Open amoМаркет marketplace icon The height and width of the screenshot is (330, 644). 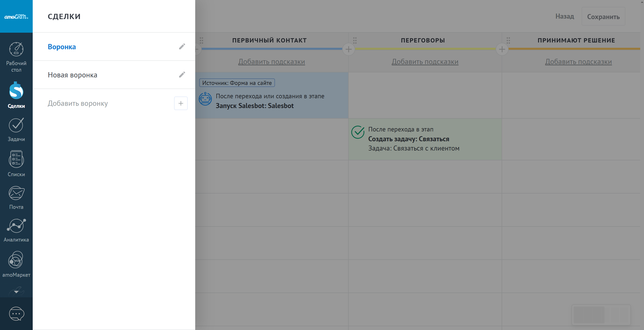(x=16, y=264)
